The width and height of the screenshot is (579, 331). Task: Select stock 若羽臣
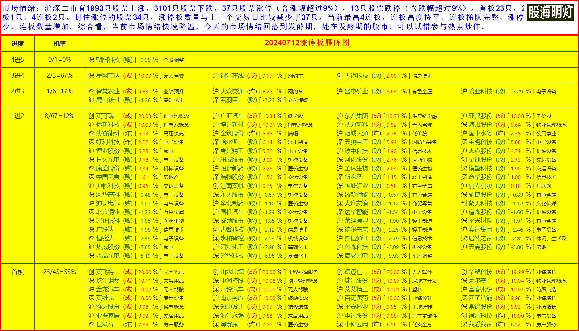[229, 100]
